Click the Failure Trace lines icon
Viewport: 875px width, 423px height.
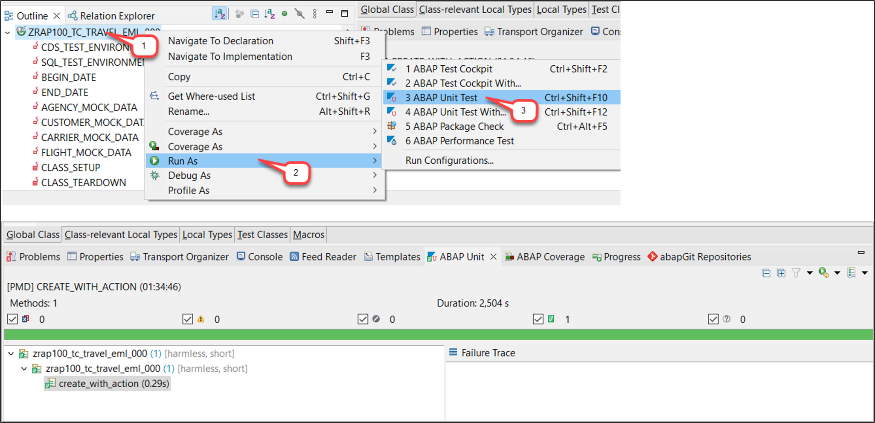(x=453, y=352)
